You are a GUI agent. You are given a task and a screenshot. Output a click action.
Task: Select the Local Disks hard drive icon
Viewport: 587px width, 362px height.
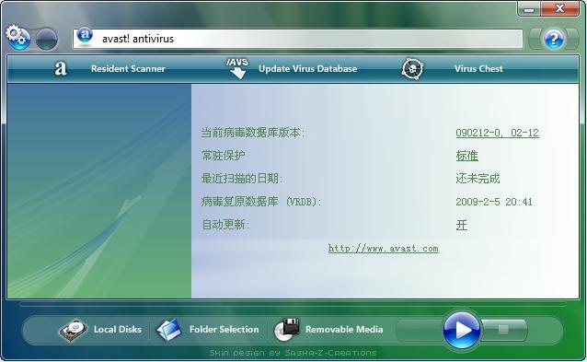tap(73, 330)
